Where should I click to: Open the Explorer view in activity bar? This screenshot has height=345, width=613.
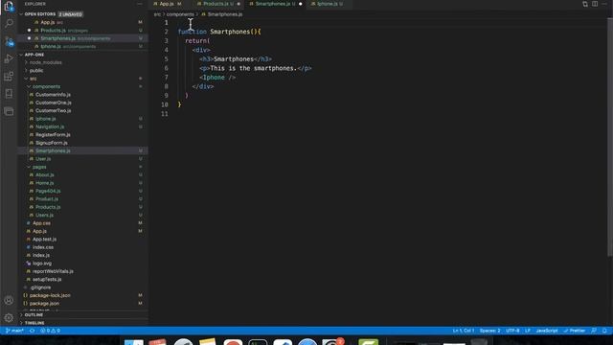coord(9,7)
